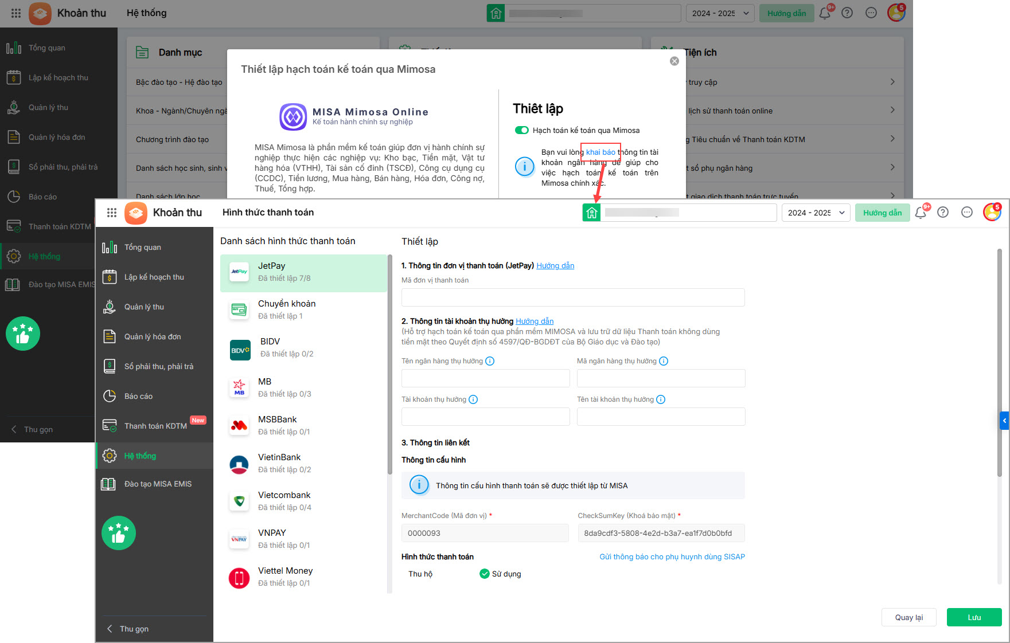Select the Viettel Money payment method
The image size is (1010, 643).
(303, 577)
